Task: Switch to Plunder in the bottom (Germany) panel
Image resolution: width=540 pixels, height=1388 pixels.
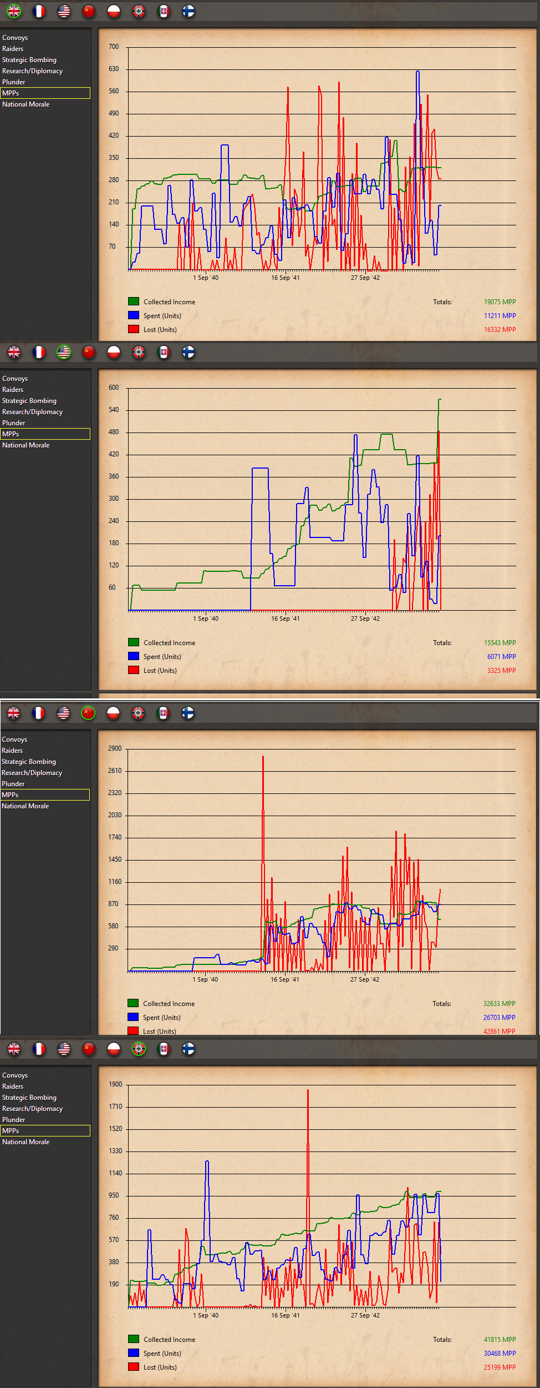Action: 13,1120
